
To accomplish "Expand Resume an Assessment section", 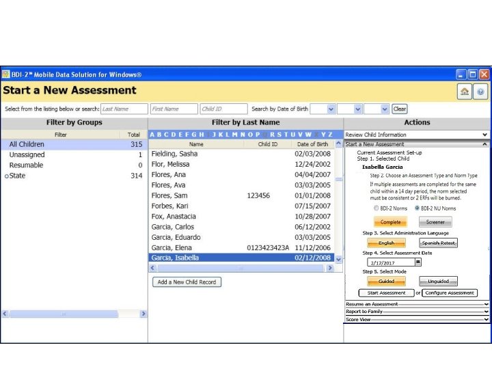I will 417,304.
